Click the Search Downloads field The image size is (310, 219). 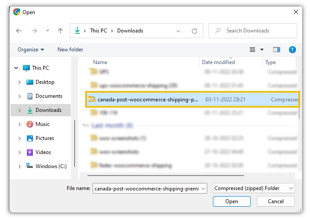(253, 31)
